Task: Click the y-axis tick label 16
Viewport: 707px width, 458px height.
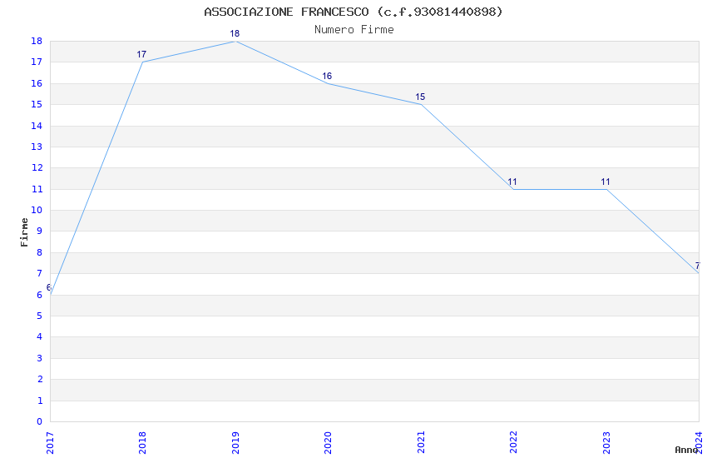Action: [37, 83]
